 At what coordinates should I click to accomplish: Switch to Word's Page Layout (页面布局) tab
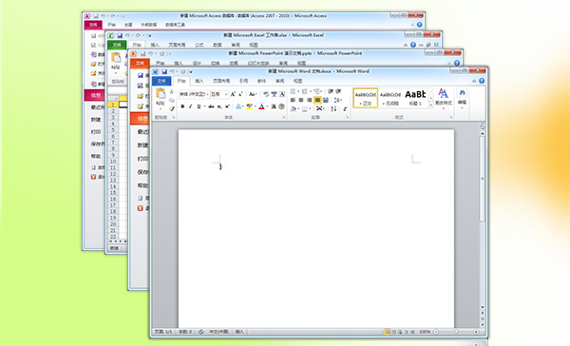click(x=221, y=81)
